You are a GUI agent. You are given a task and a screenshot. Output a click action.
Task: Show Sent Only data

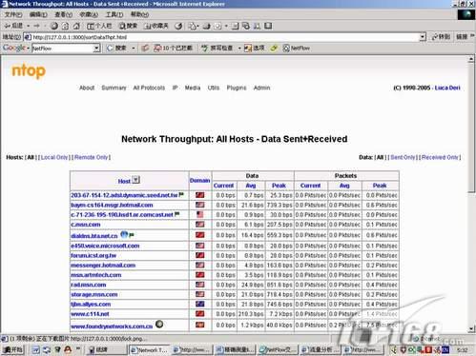(x=403, y=157)
